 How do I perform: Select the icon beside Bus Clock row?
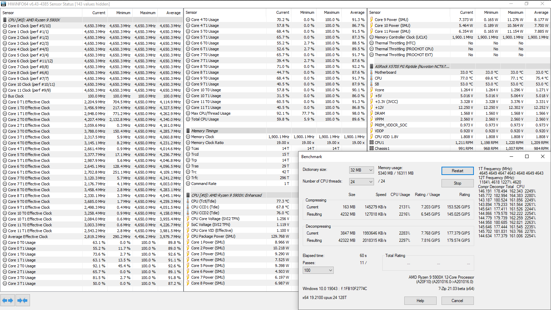(5, 96)
